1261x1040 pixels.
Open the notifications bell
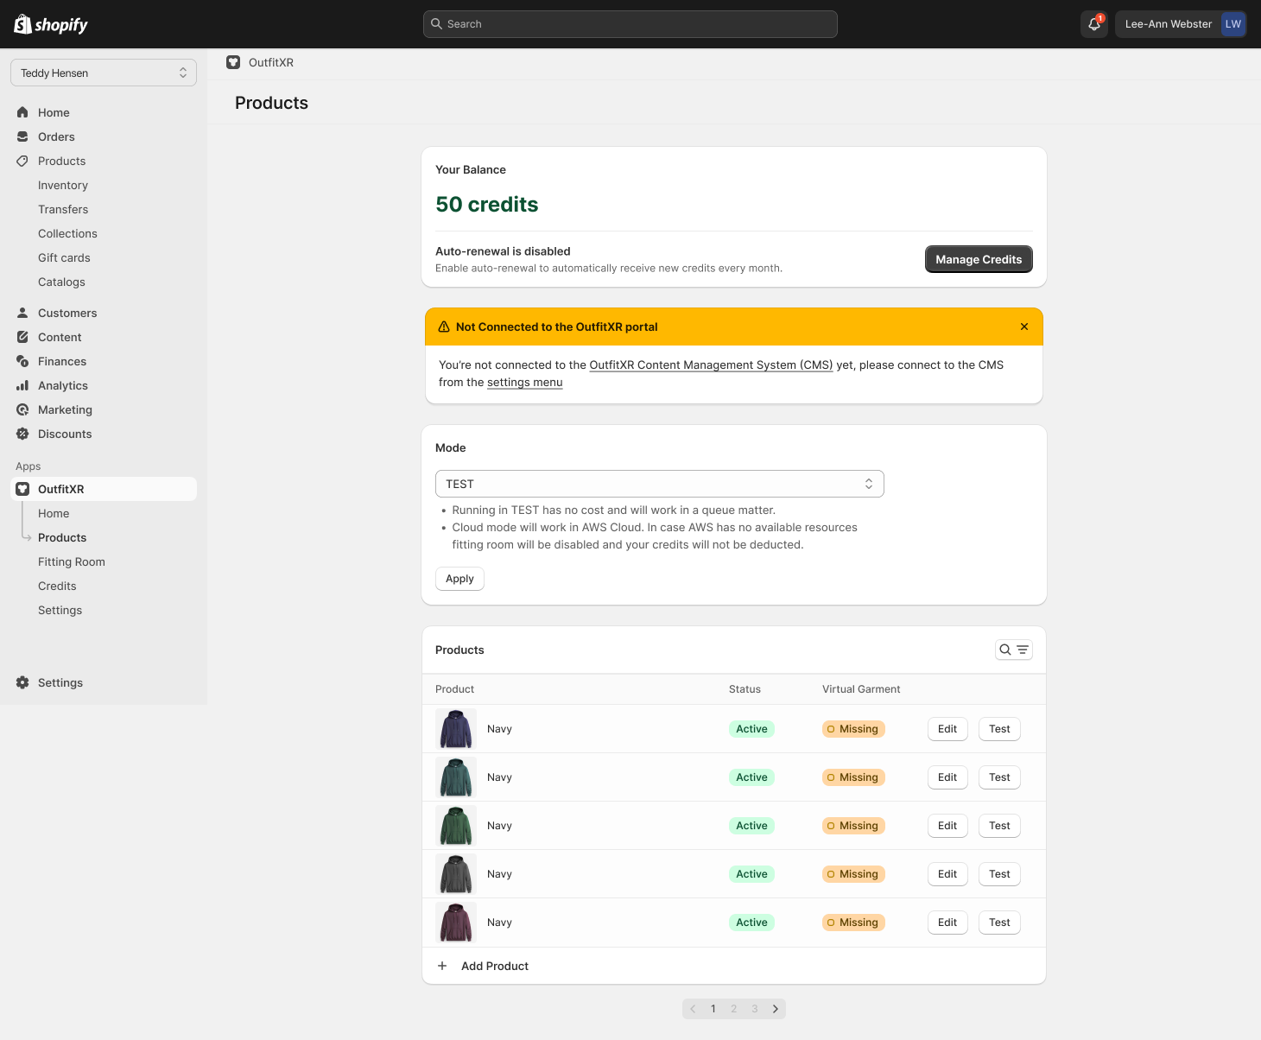[1094, 24]
